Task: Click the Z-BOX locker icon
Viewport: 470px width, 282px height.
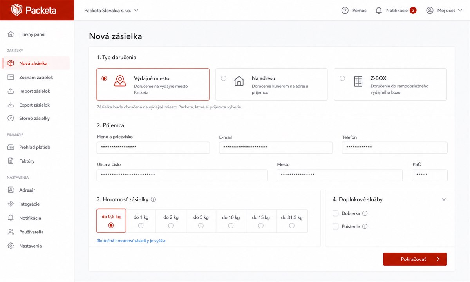Action: tap(358, 81)
